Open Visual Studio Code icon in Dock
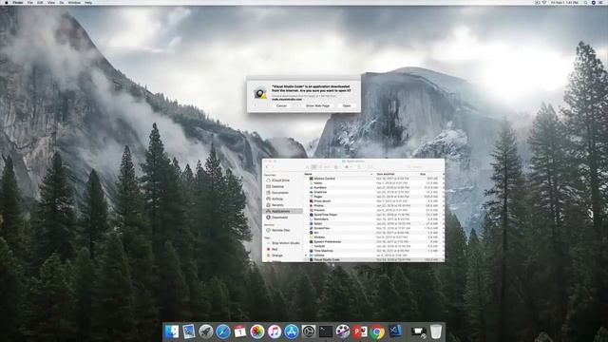608x342 pixels. [x=394, y=331]
